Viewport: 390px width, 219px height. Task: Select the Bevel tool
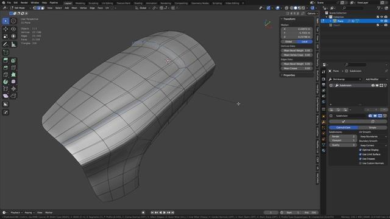[x=5, y=68]
